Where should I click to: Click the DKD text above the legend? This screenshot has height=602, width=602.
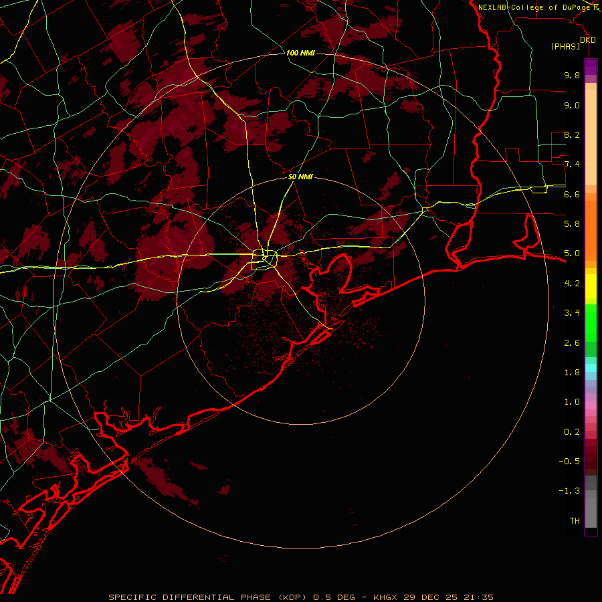(x=588, y=40)
